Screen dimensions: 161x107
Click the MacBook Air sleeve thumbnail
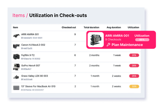pos(16,88)
